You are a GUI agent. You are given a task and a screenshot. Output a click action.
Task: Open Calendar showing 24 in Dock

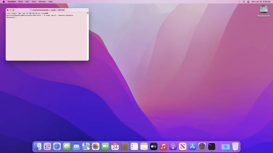point(115,146)
